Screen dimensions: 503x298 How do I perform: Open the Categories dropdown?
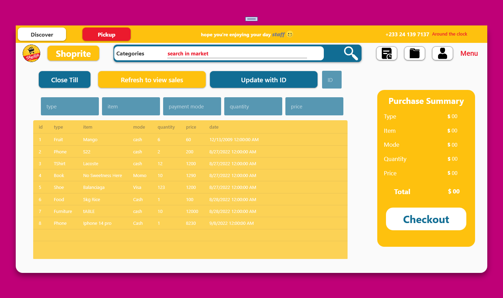pyautogui.click(x=130, y=53)
